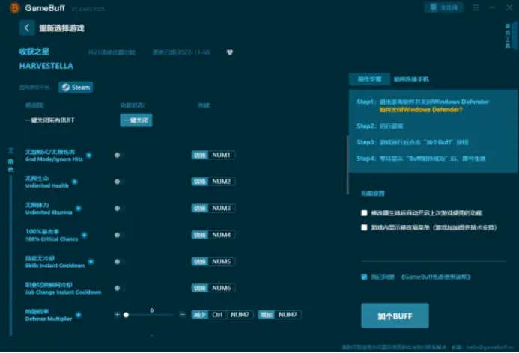Turn on Unlimited Stamina toggle
The height and width of the screenshot is (353, 519).
(120, 208)
